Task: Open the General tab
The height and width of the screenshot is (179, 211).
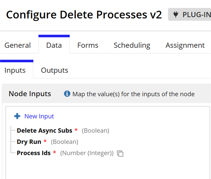Action: click(18, 45)
